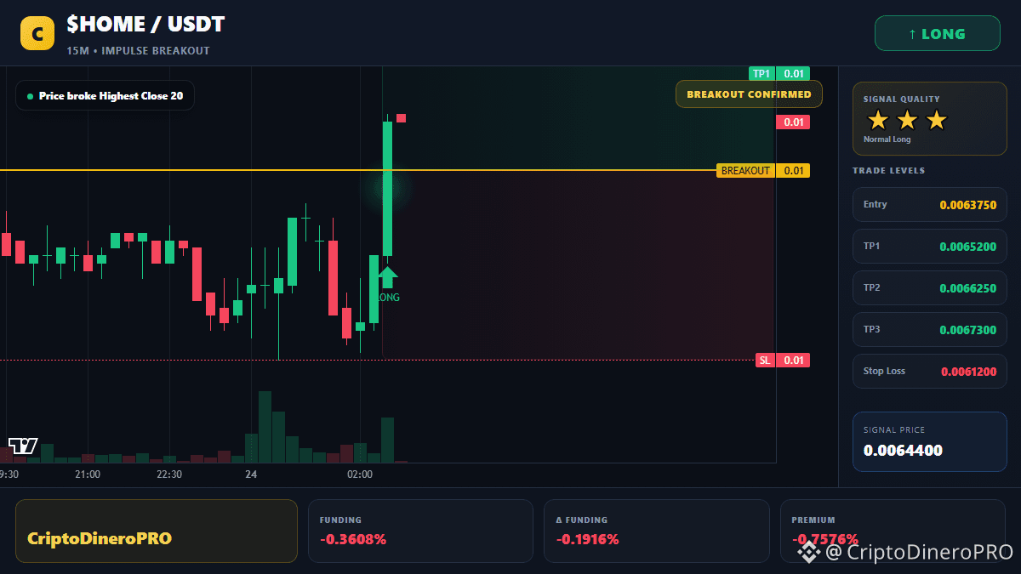Click the Funding -0.3608% card

tap(420, 531)
